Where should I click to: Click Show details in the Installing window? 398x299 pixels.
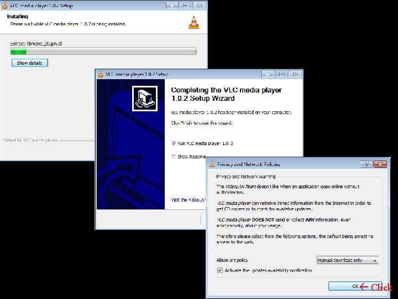[x=30, y=63]
